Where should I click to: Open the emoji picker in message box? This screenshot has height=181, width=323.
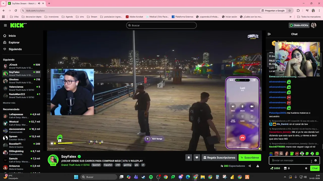315,160
